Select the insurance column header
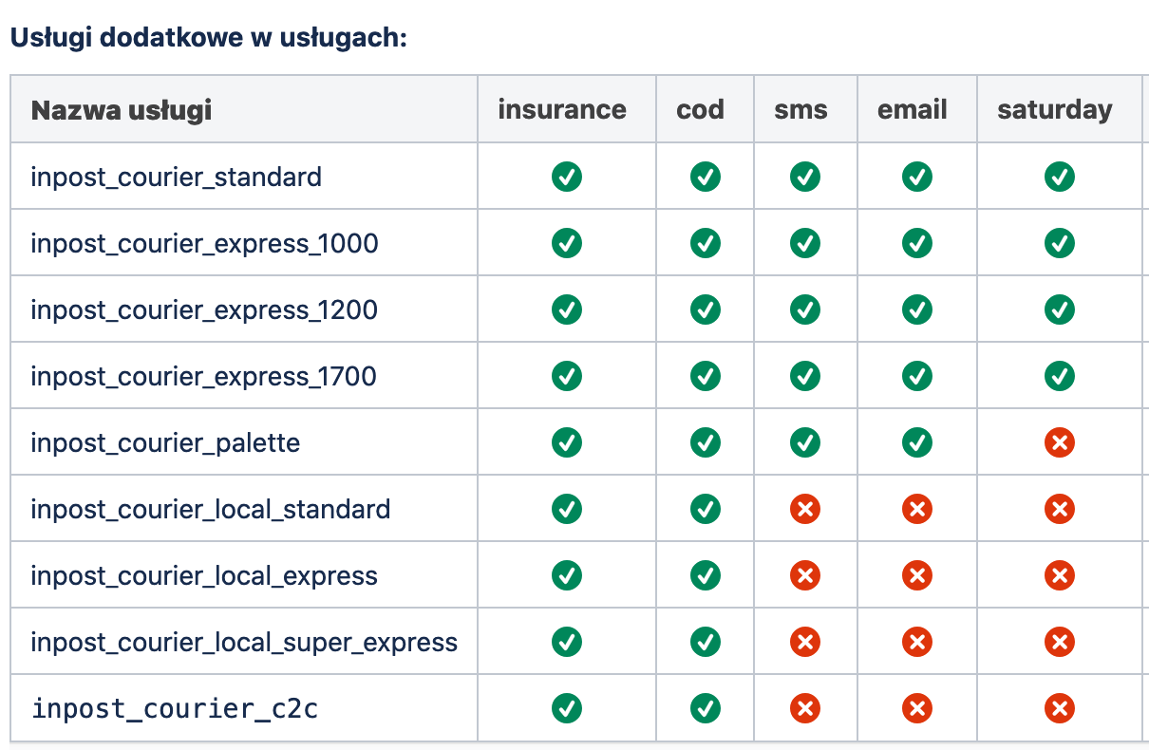The height and width of the screenshot is (750, 1149). 562,109
